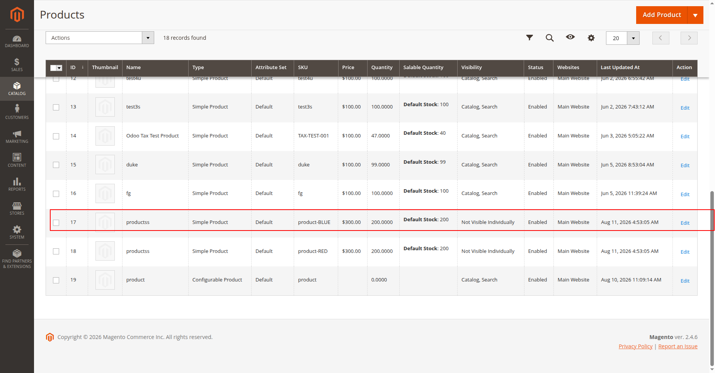This screenshot has width=715, height=373.
Task: Open Find Partners & Extensions
Action: [x=17, y=259]
